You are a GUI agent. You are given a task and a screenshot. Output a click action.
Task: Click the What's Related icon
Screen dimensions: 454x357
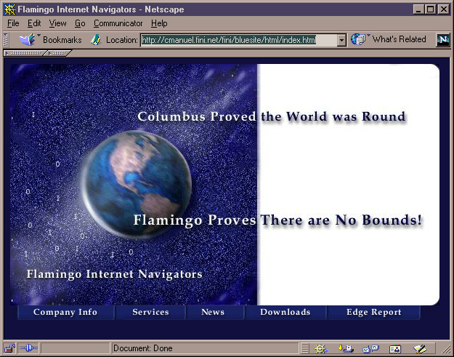pyautogui.click(x=358, y=39)
